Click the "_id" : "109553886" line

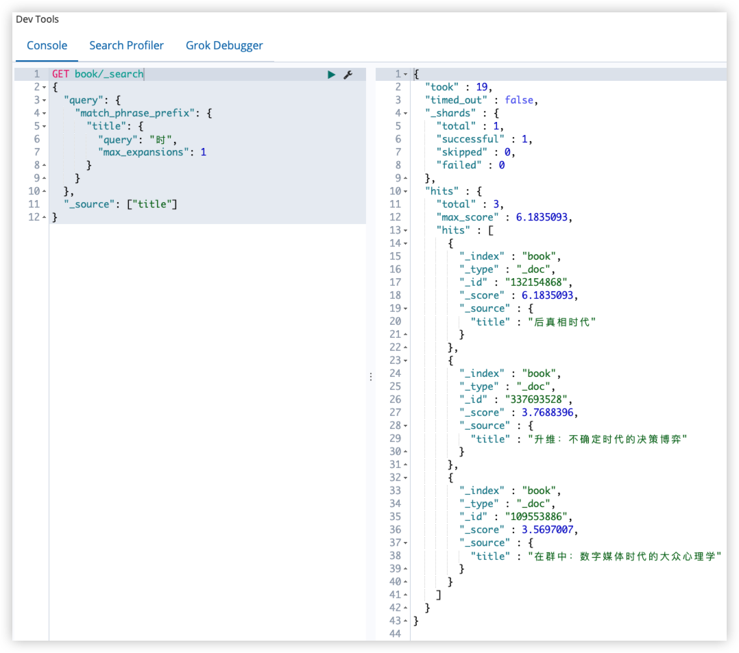tap(516, 517)
